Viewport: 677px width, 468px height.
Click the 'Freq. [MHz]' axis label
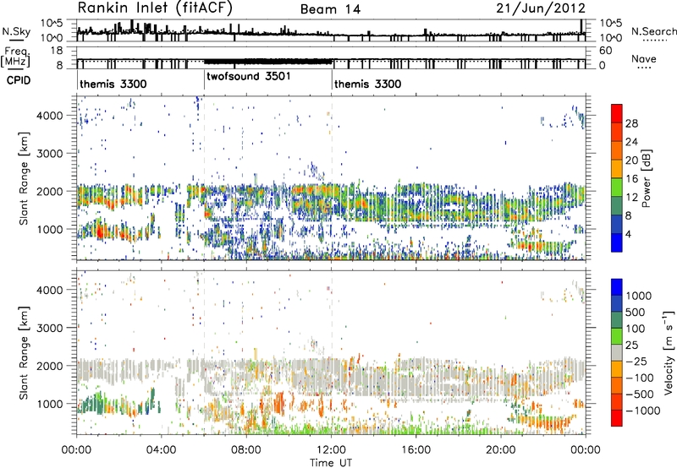(x=16, y=57)
